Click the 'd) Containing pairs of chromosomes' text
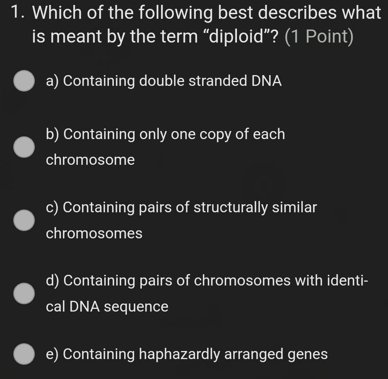The height and width of the screenshot is (379, 388). coord(207,281)
